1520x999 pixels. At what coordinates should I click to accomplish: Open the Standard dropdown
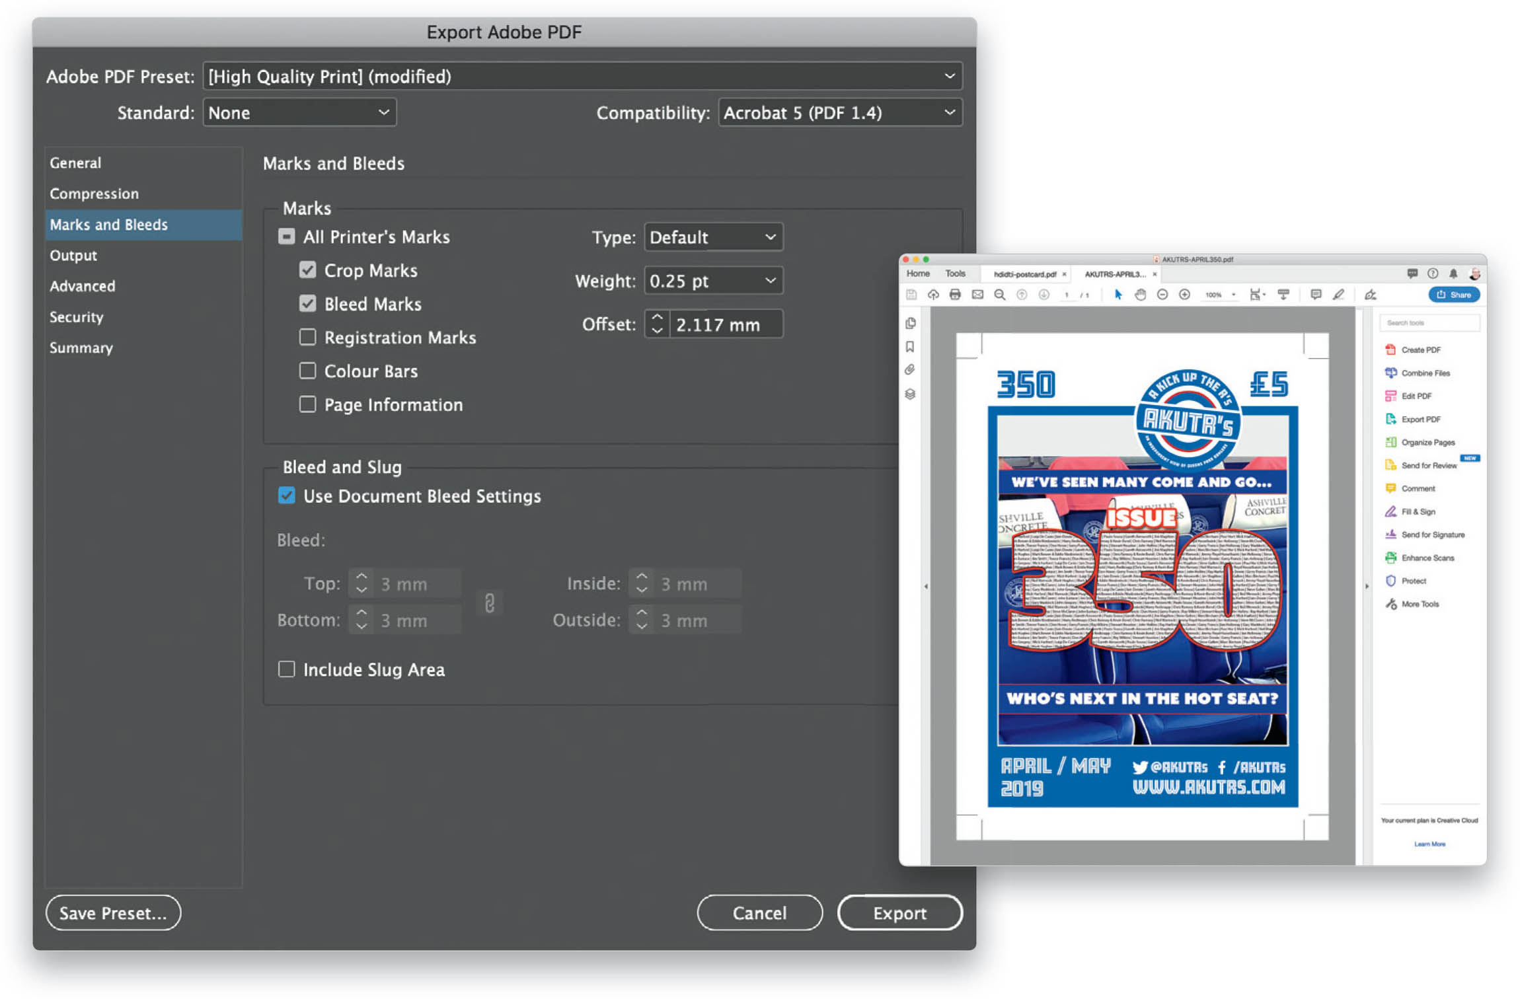pyautogui.click(x=299, y=112)
